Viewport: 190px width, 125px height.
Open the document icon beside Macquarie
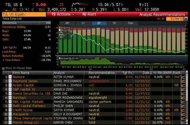(10, 114)
